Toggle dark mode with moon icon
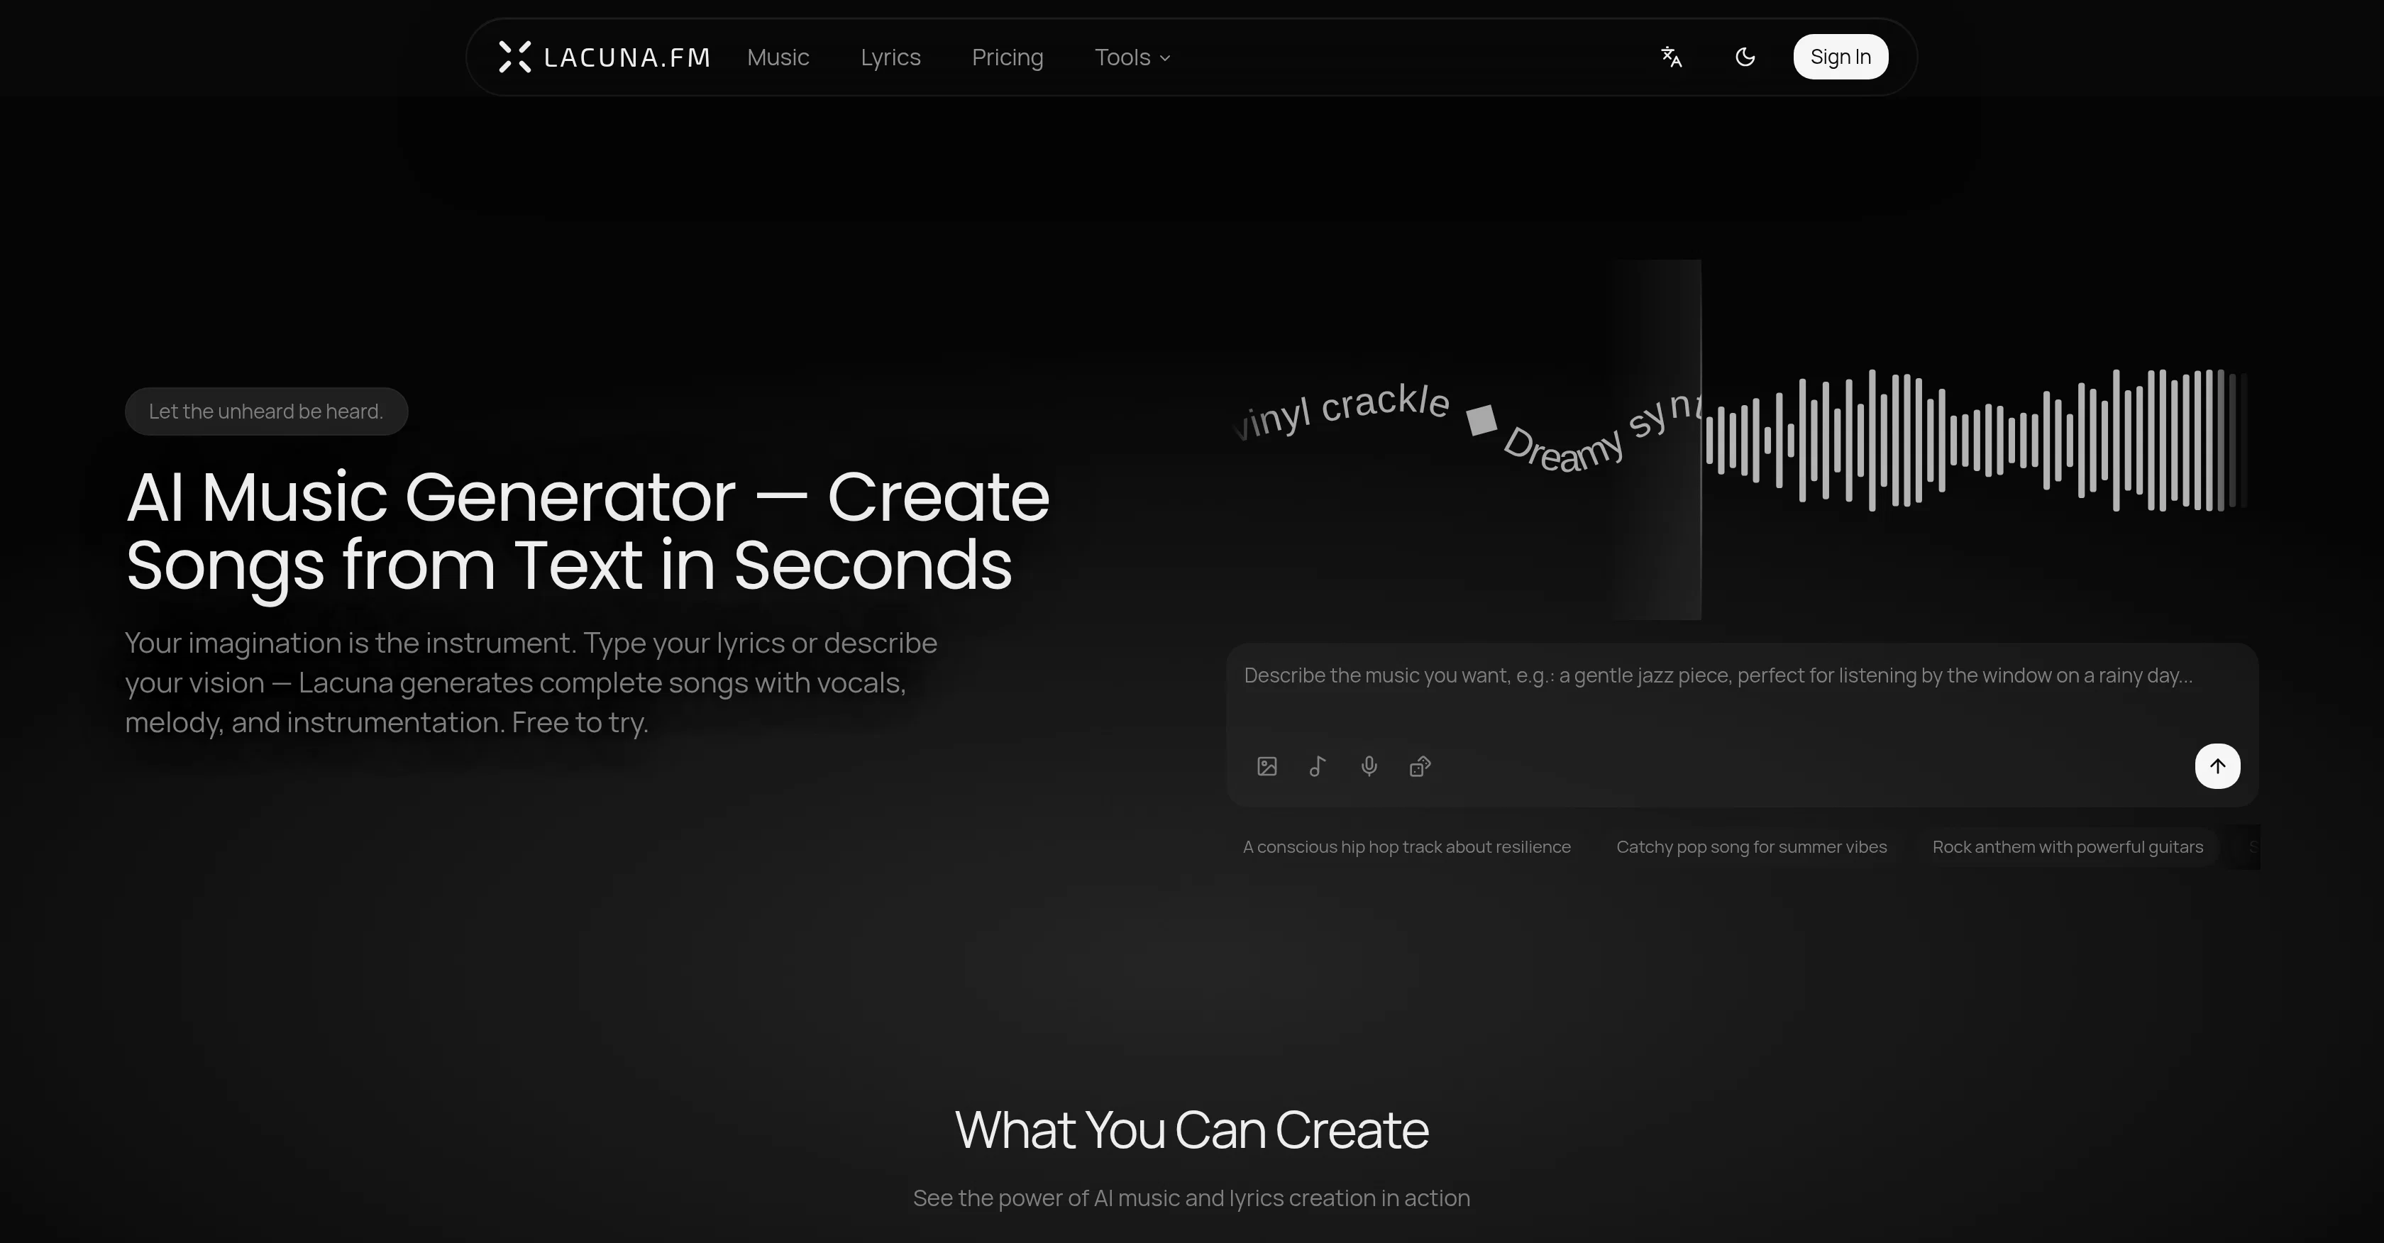Image resolution: width=2384 pixels, height=1243 pixels. click(x=1745, y=57)
